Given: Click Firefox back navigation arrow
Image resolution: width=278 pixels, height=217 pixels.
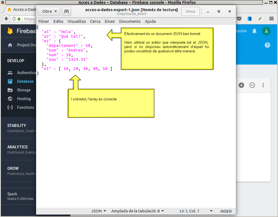Looking at the screenshot, I should coord(6,19).
